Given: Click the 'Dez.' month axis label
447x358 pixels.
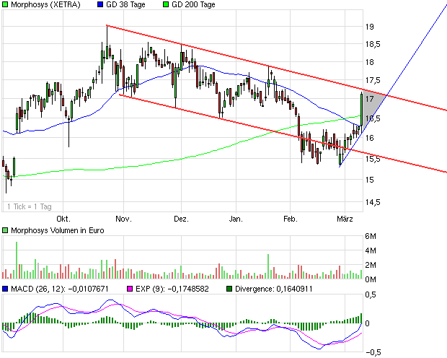Looking at the screenshot, I should point(181,219).
